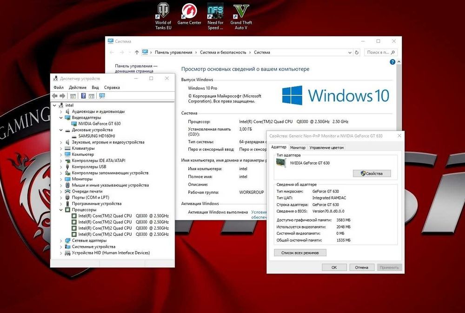Viewport: 465px width, 313px height.
Task: Click action pane toolbar icon right of Help
Action: coord(92,96)
